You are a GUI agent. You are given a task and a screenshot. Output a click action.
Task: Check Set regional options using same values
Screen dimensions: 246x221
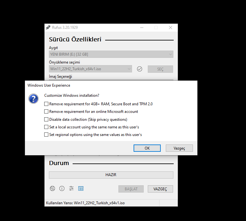coord(46,135)
